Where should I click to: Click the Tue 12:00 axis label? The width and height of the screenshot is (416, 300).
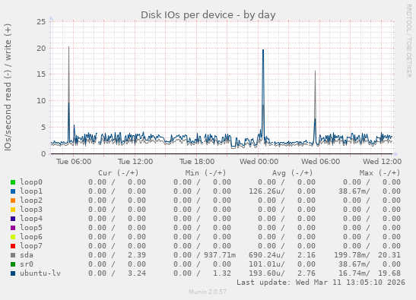point(135,162)
